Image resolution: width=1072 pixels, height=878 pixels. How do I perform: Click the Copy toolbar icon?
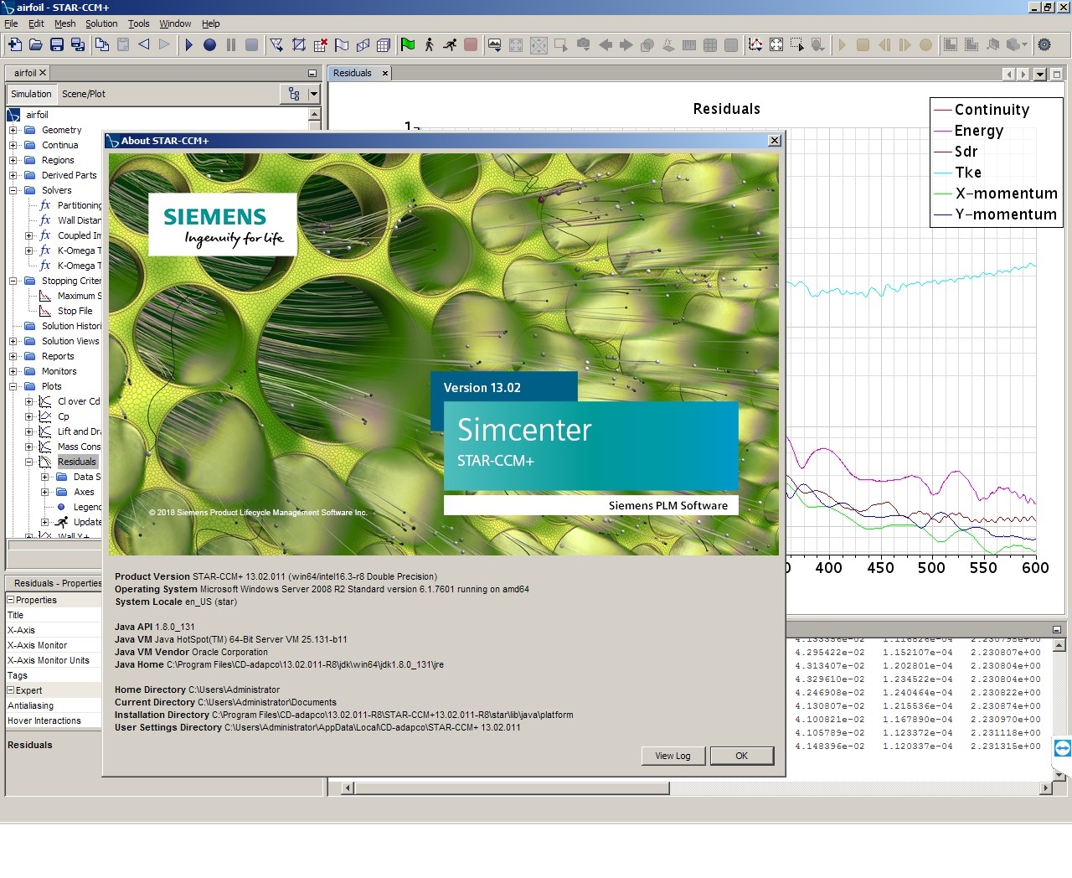coord(102,44)
